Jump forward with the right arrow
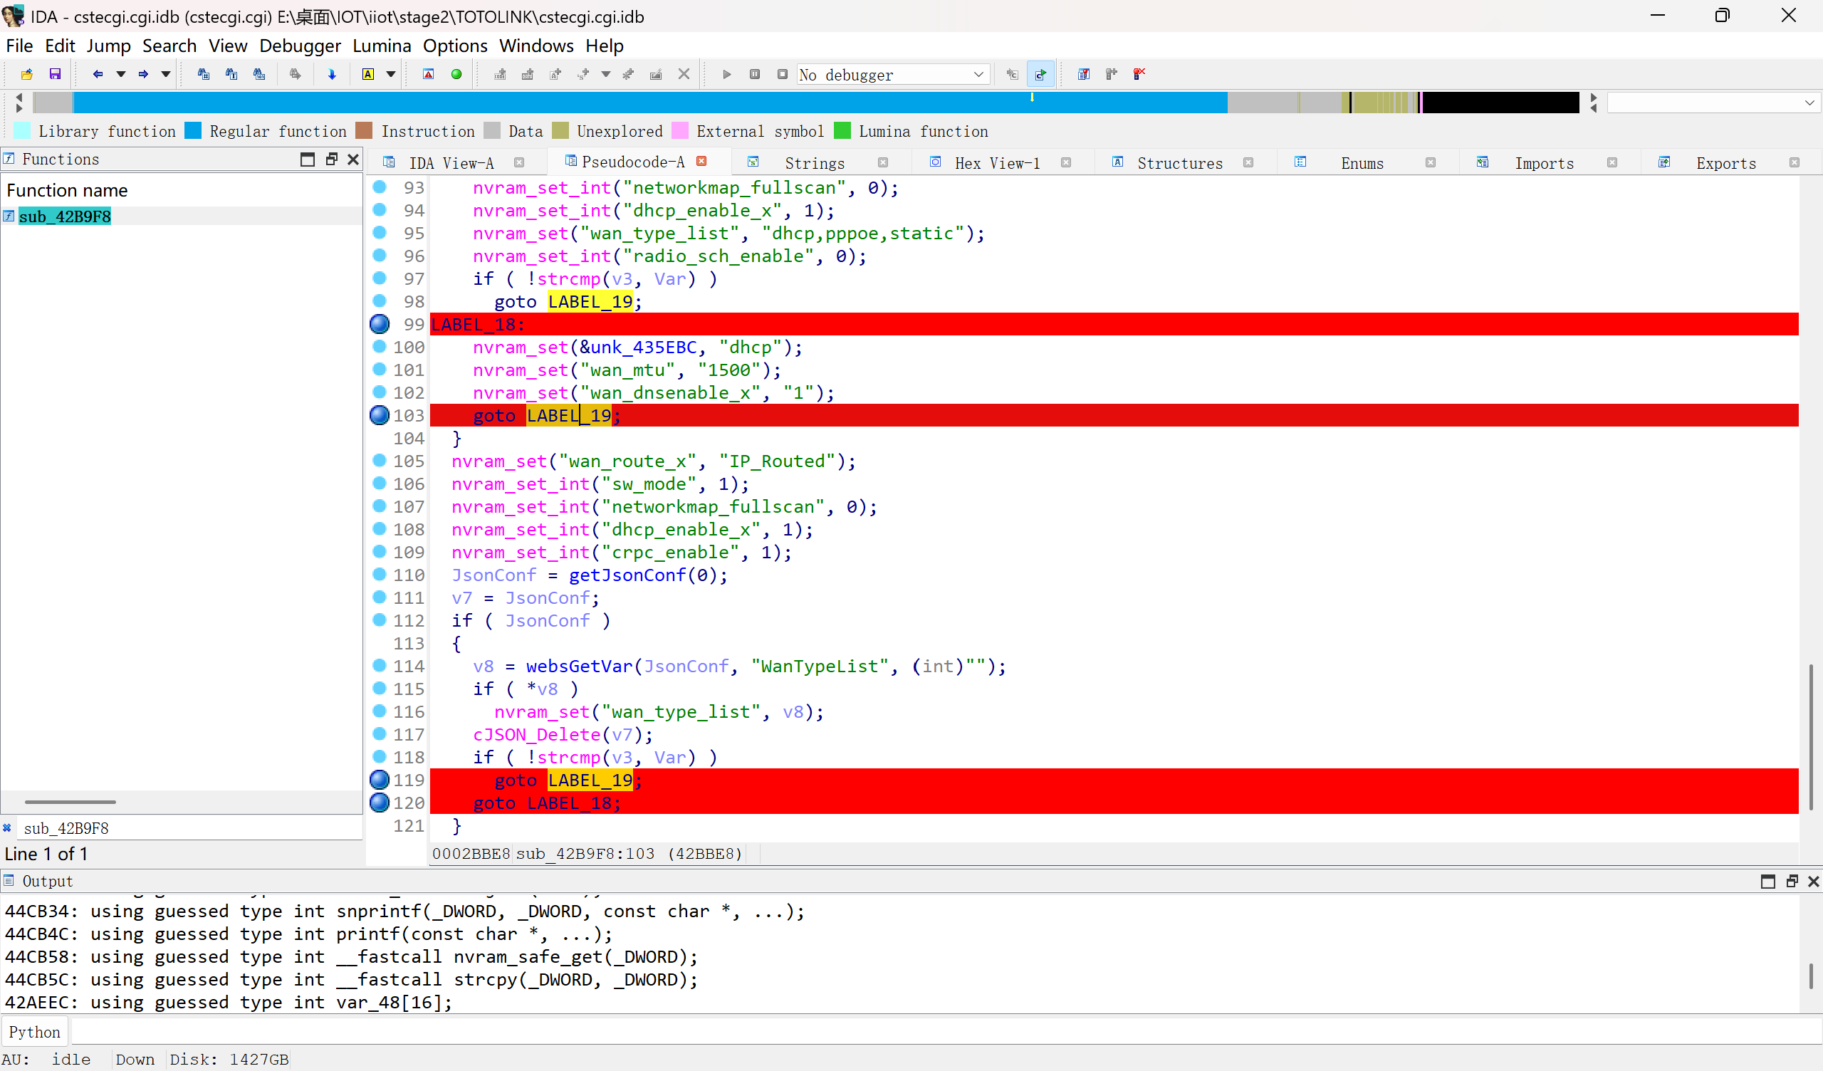Image resolution: width=1823 pixels, height=1071 pixels. click(x=143, y=75)
